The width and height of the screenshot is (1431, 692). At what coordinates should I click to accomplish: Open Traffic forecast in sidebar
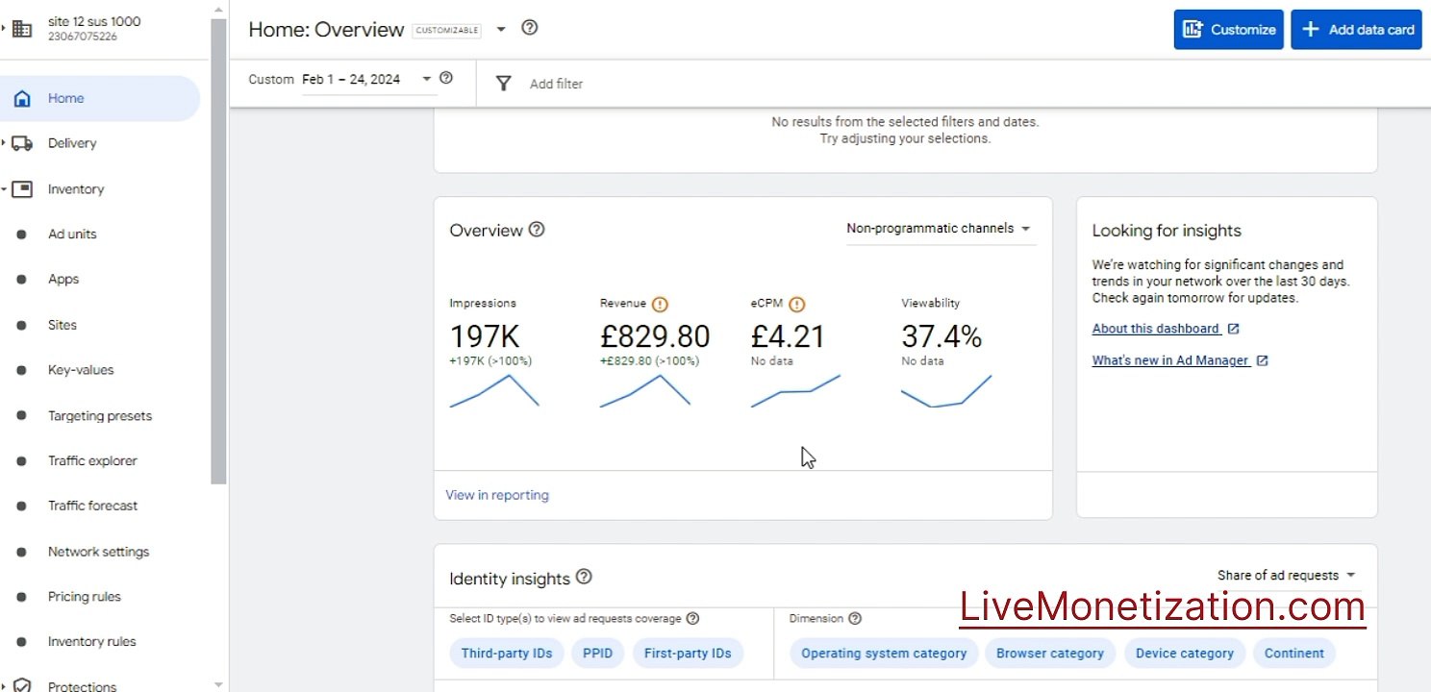click(x=92, y=506)
